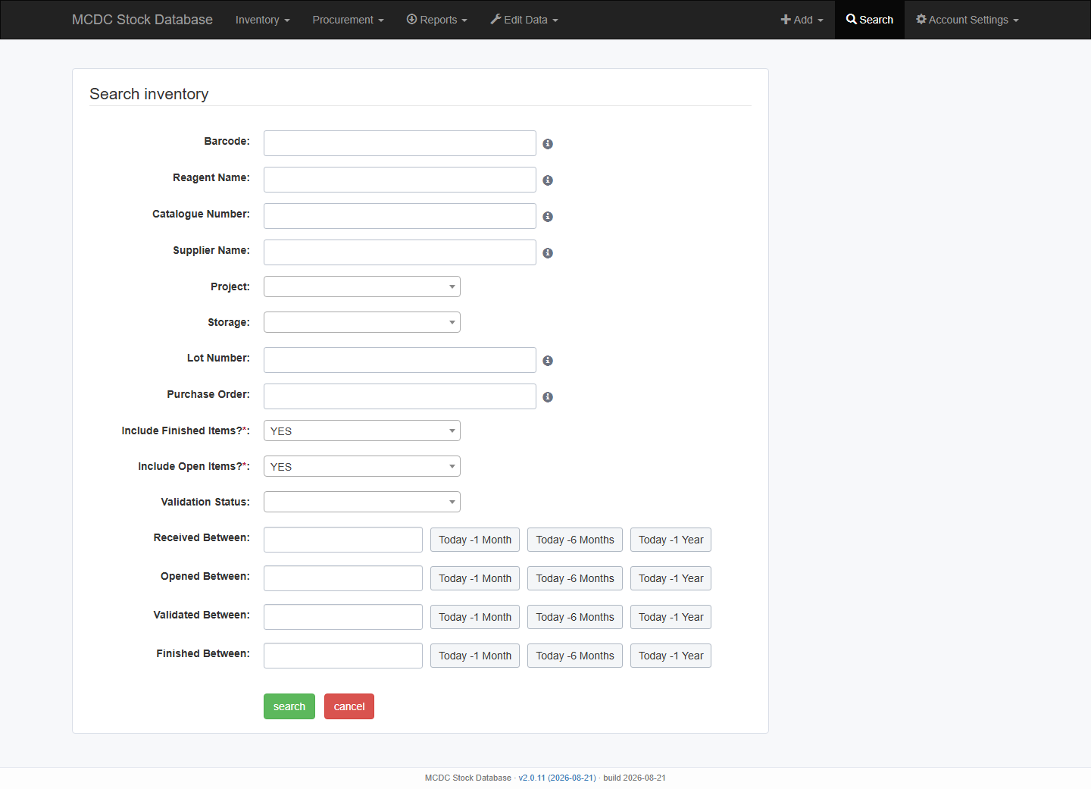Set Opened Between to Today -1 Month
Image resolution: width=1091 pixels, height=789 pixels.
[475, 578]
